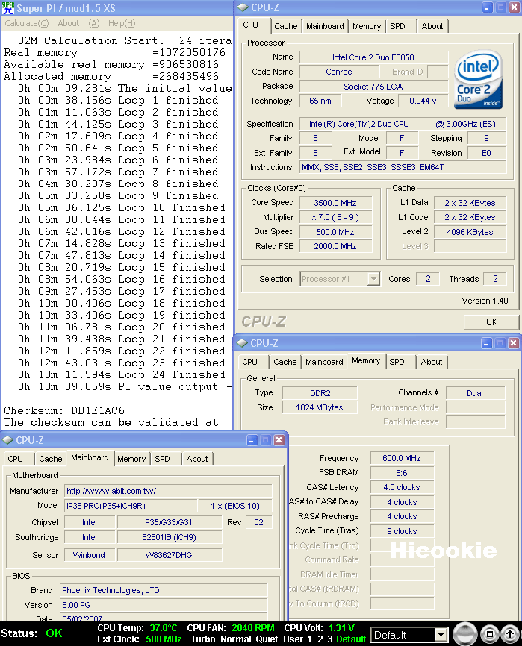The width and height of the screenshot is (522, 646).
Task: Minimize the CPU-Z Memory window
Action: tap(487, 343)
